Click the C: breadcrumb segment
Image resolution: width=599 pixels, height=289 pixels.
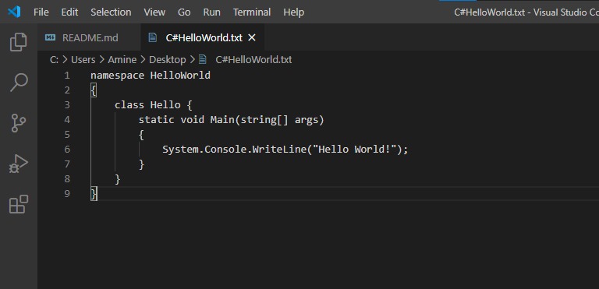click(55, 59)
